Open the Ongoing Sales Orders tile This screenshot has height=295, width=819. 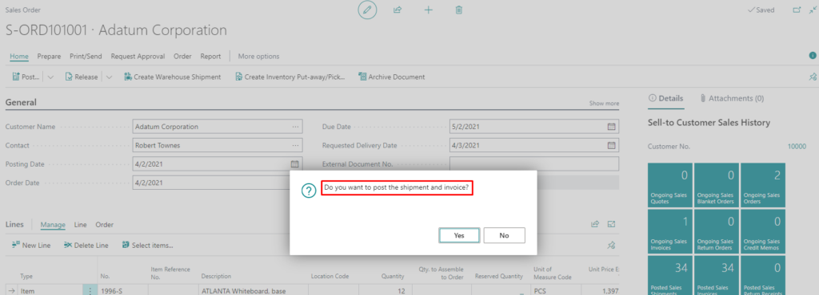pos(762,185)
